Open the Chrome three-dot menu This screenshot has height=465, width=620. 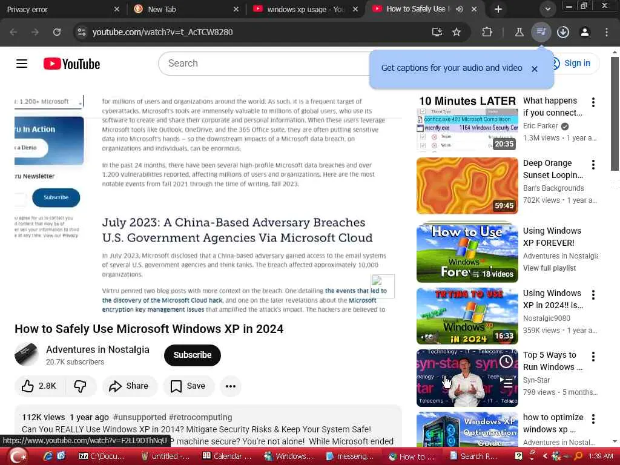(607, 32)
